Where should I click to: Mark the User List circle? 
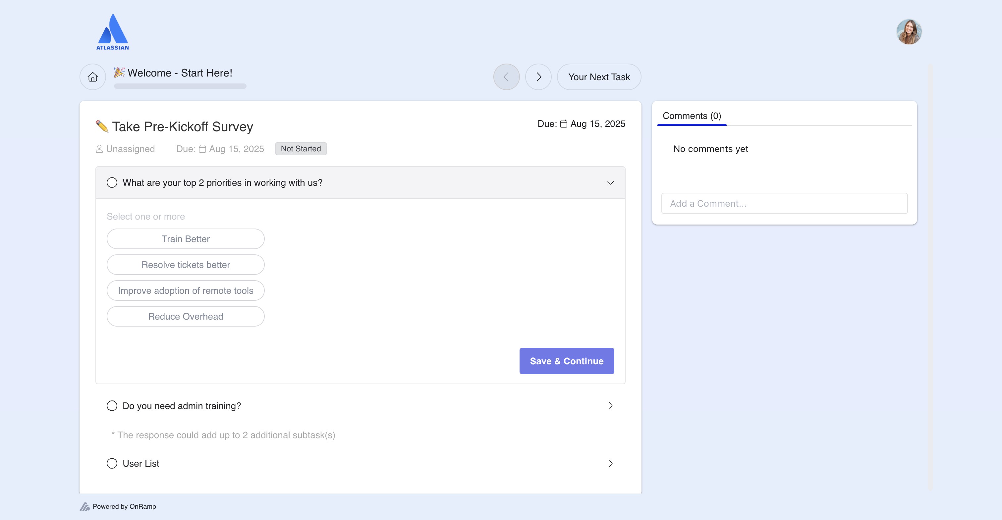tap(112, 463)
